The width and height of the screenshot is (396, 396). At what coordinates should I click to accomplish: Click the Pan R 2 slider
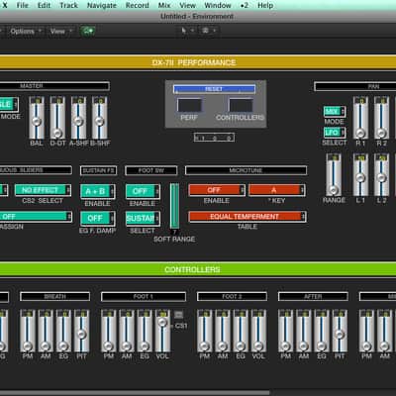point(381,118)
